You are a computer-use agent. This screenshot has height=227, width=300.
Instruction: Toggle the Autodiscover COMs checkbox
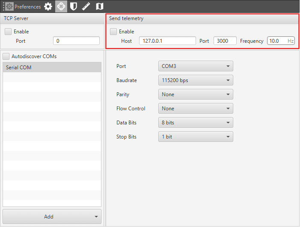(6, 56)
